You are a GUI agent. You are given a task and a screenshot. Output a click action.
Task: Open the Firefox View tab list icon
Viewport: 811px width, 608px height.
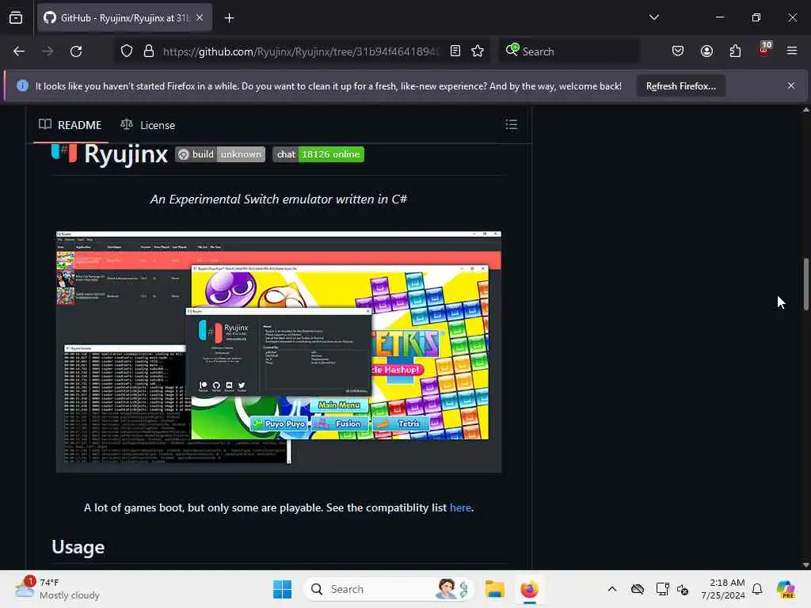click(x=16, y=18)
